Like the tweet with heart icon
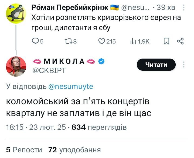This screenshot has width=194, height=158. click(101, 41)
